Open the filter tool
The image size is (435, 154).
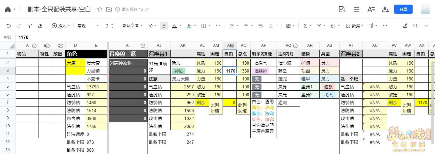coord(319,25)
